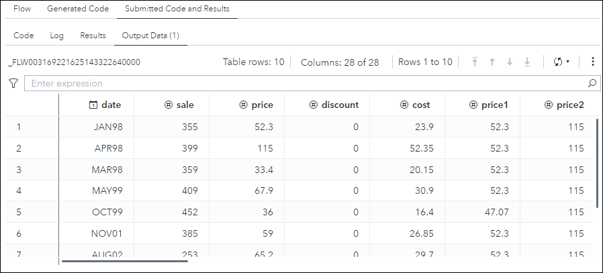
Task: Click the search magnifier in expression field
Action: pyautogui.click(x=592, y=84)
